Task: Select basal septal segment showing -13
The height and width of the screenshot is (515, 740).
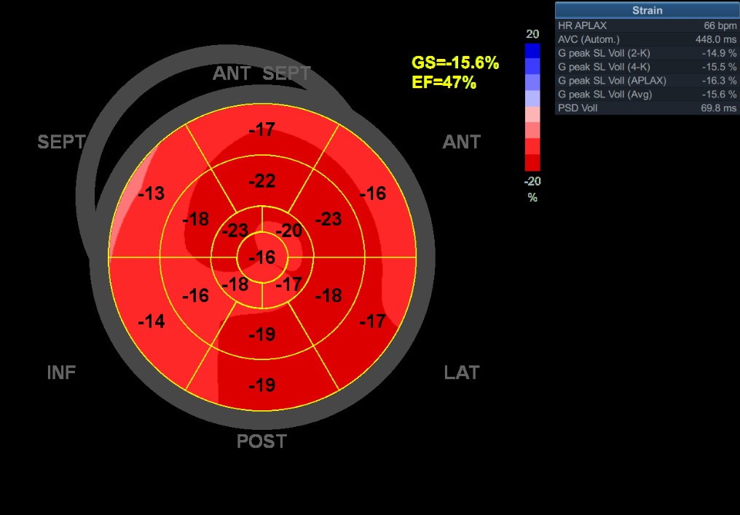Action: click(x=151, y=193)
